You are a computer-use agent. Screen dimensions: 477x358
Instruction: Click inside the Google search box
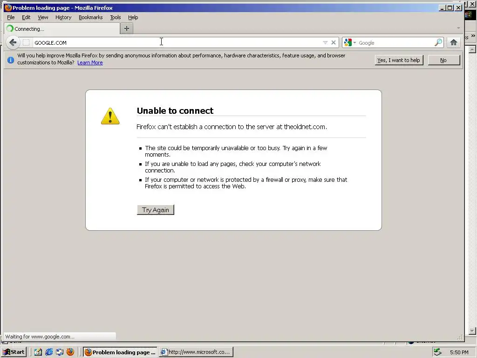pos(395,43)
